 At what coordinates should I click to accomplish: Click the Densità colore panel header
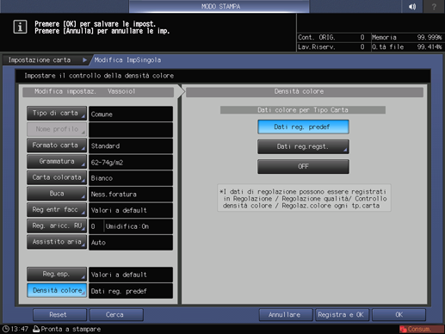pos(305,91)
